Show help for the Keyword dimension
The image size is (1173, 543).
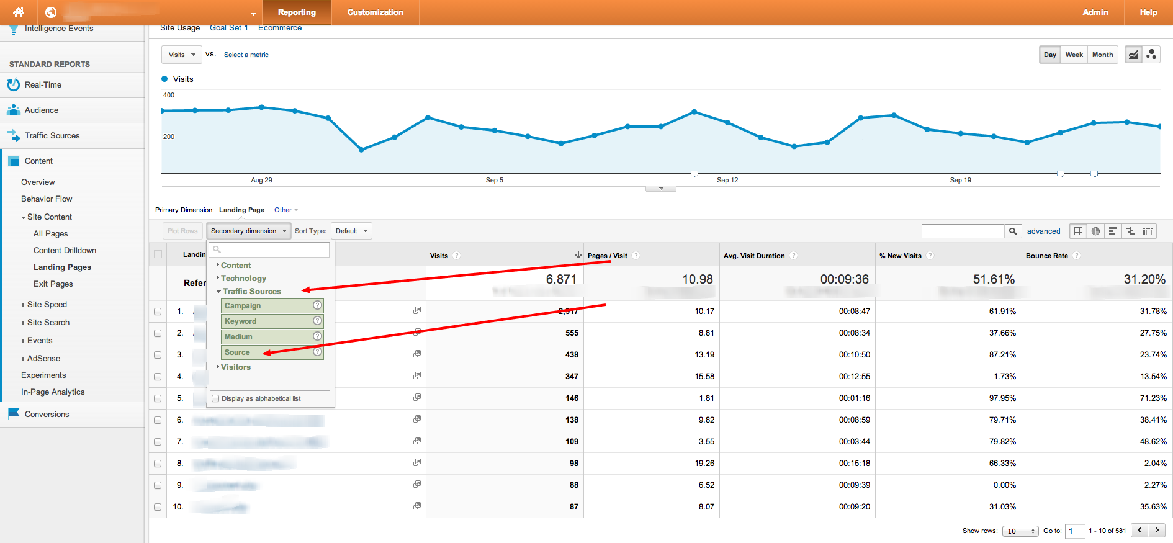click(317, 321)
